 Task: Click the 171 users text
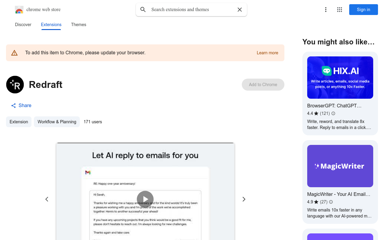click(x=93, y=122)
